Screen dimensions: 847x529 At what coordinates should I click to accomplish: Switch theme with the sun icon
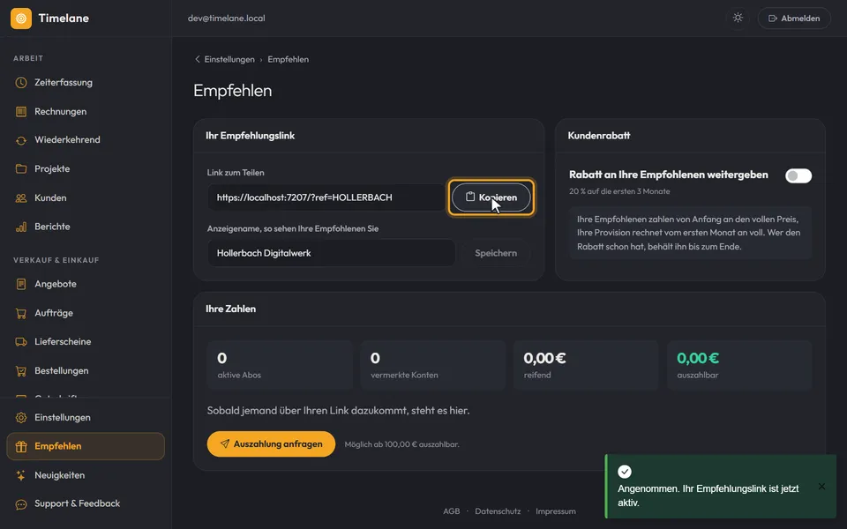click(x=738, y=19)
